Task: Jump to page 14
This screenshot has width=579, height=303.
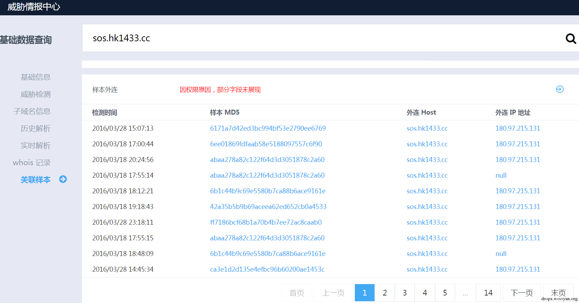Action: 488,293
